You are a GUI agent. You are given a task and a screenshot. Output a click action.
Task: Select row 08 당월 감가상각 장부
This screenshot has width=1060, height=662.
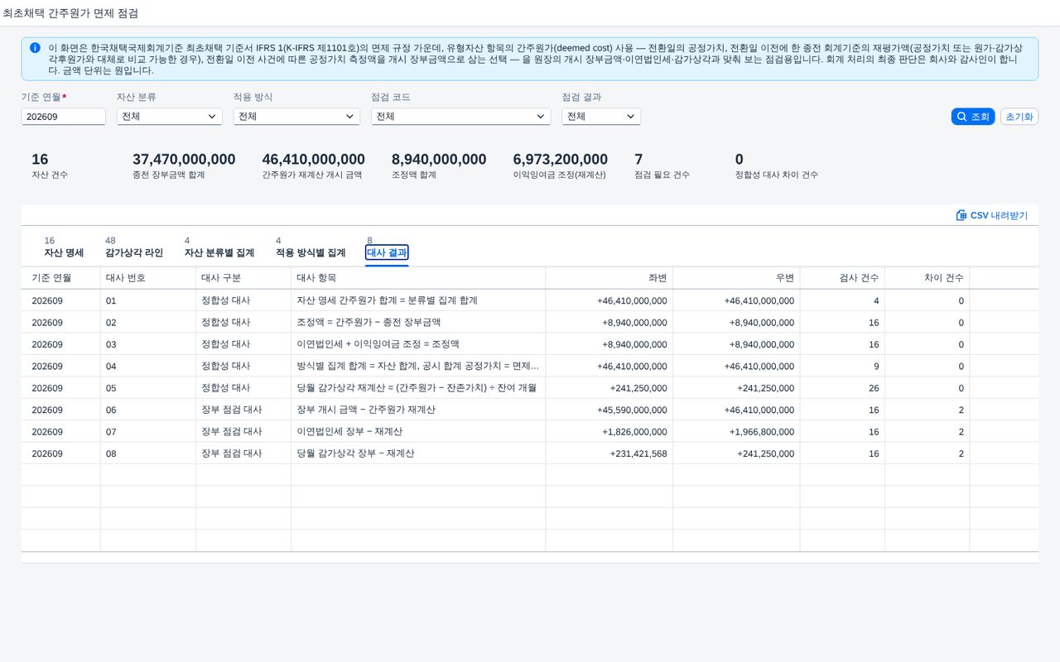click(530, 453)
